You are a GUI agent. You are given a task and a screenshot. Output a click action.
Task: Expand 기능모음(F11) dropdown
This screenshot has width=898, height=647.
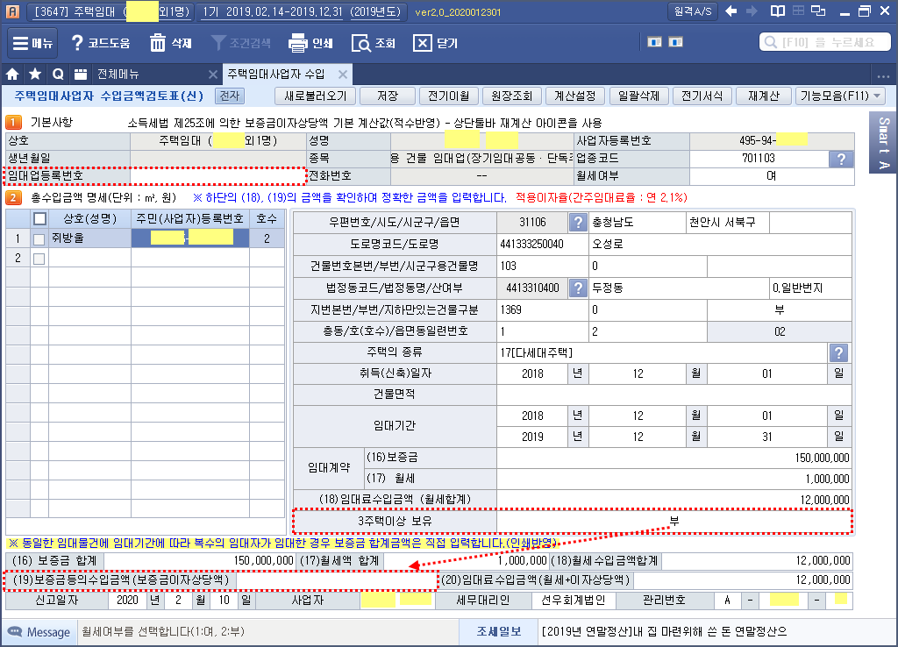point(840,96)
